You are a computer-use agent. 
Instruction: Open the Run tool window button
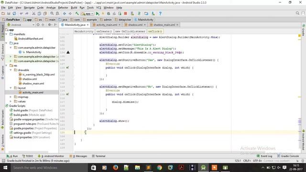point(12,156)
